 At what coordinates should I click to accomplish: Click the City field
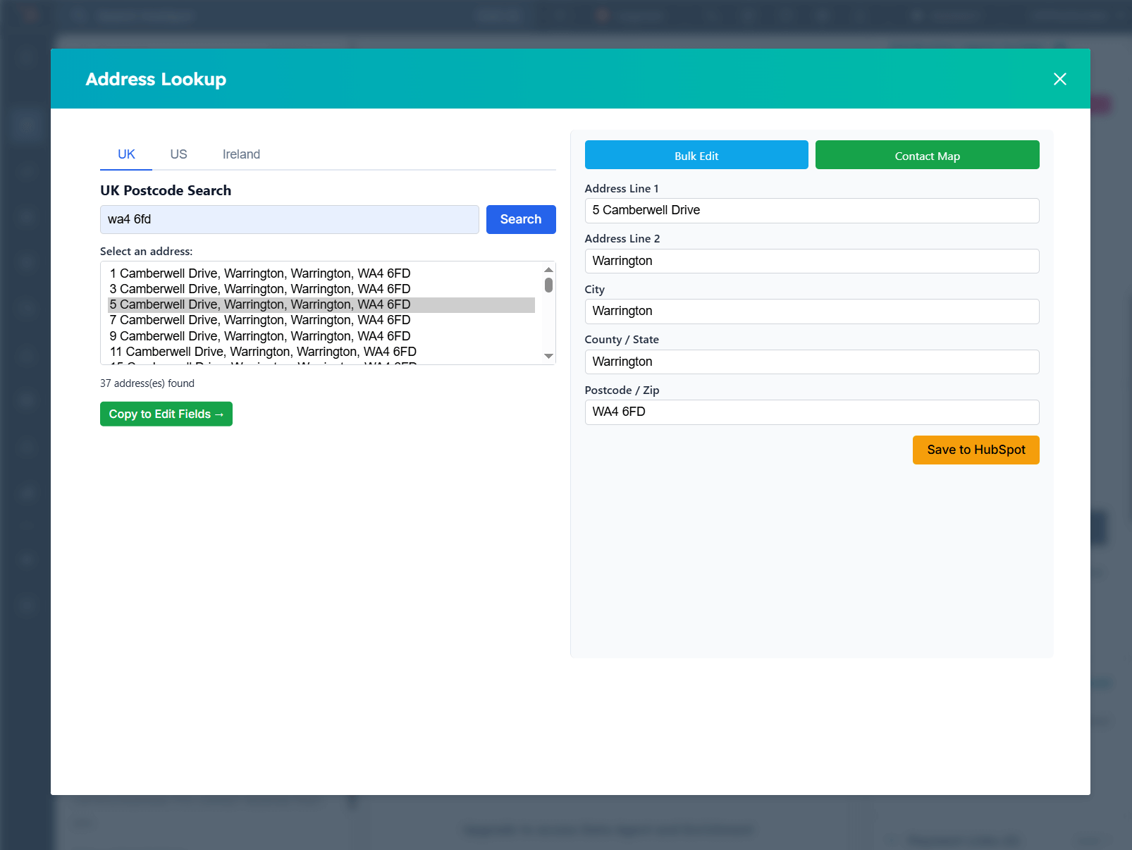811,311
